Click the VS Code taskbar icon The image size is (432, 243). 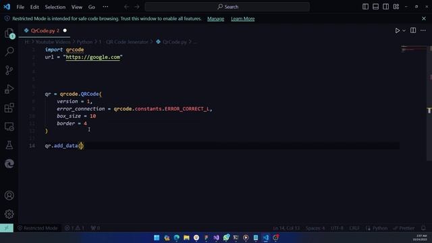265,238
